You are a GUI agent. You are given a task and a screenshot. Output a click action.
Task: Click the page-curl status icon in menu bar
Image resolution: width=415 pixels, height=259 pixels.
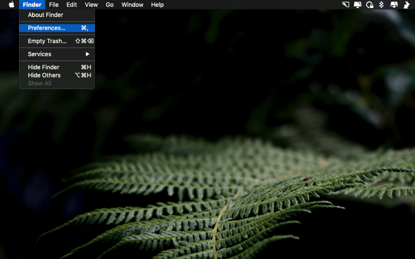pos(346,5)
